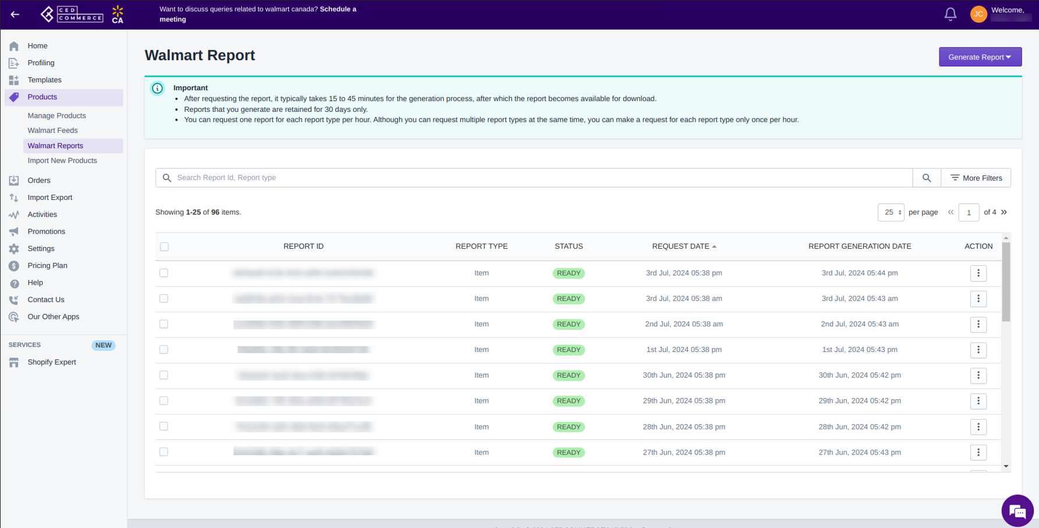
Task: Open action menu for 2nd Jul report
Action: (978, 324)
